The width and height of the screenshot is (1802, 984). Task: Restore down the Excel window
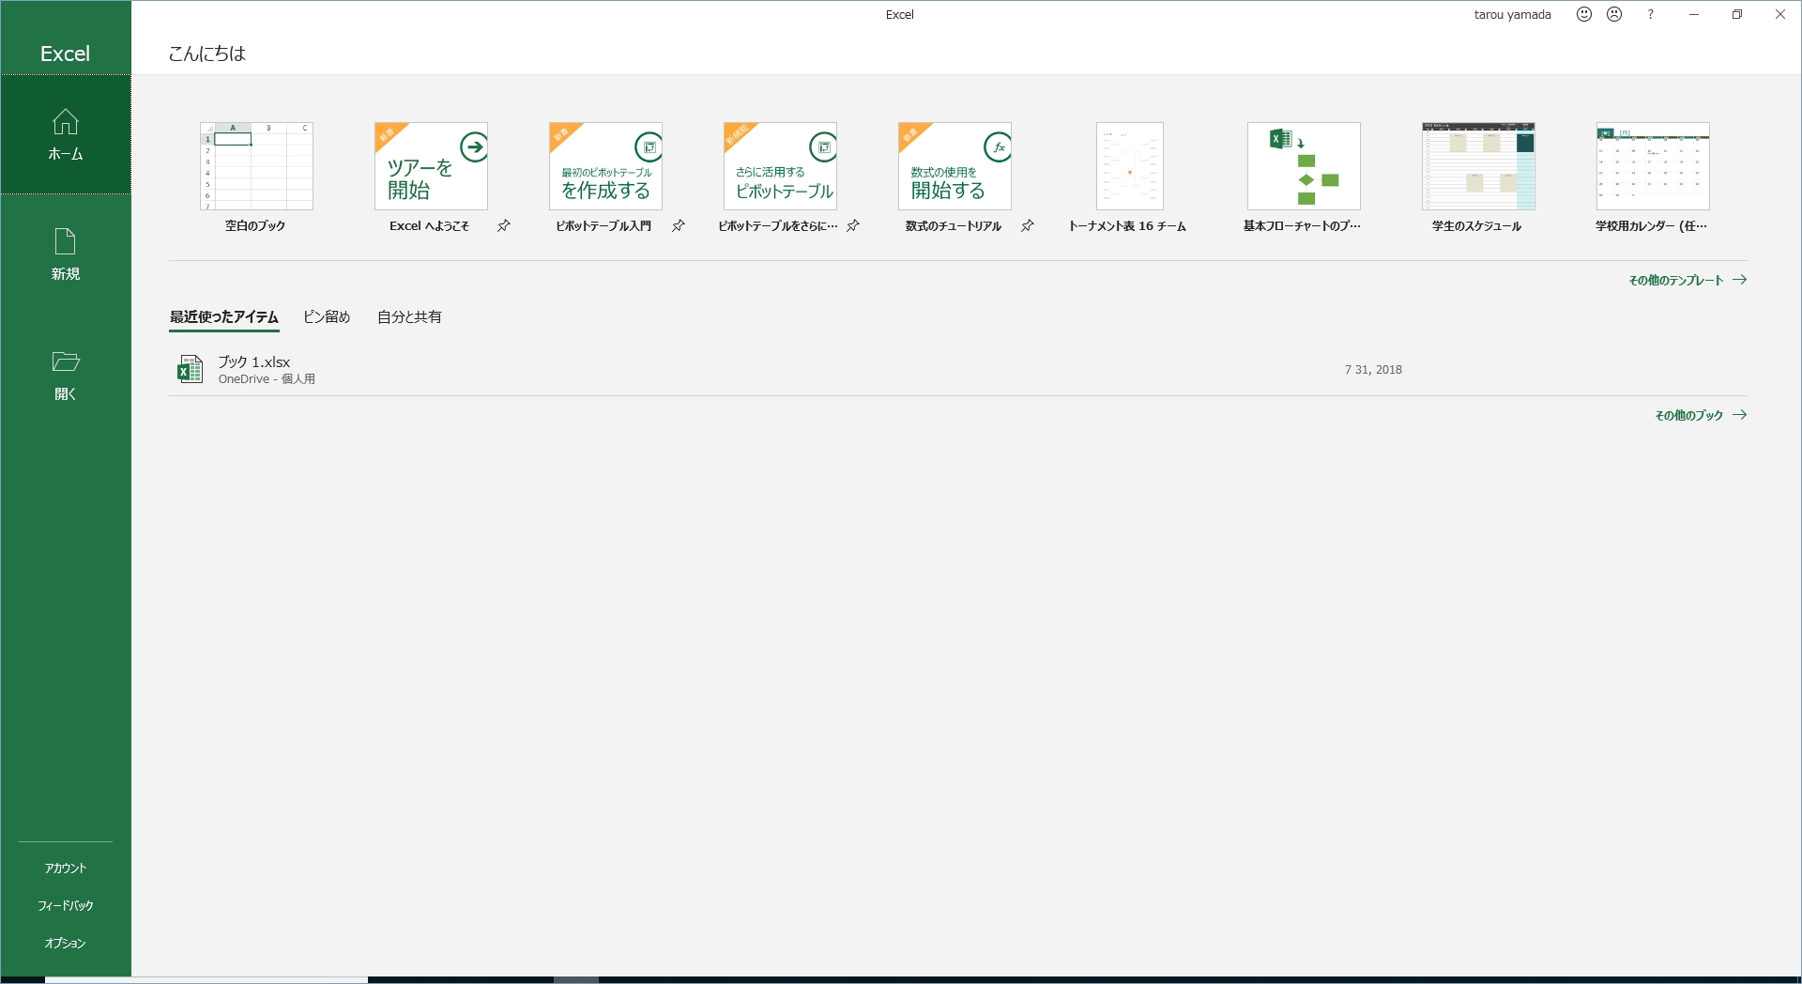[x=1737, y=14]
